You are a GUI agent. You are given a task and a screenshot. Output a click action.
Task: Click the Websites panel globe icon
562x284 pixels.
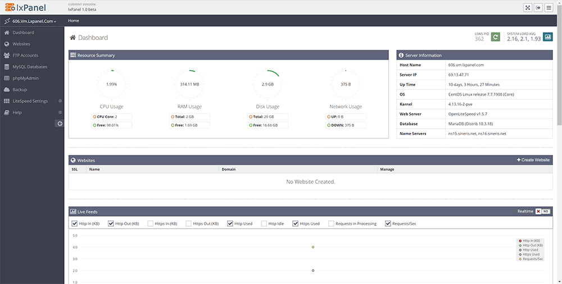[73, 160]
